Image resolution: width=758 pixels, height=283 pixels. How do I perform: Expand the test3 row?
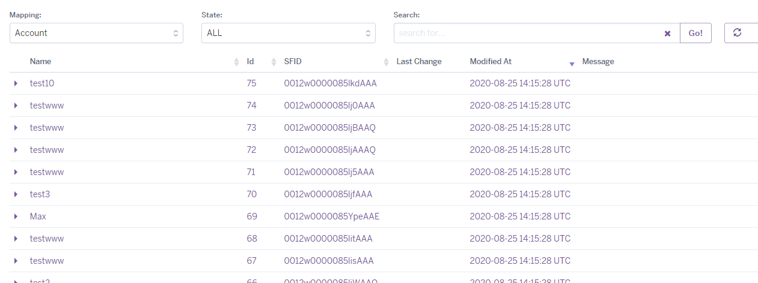16,194
